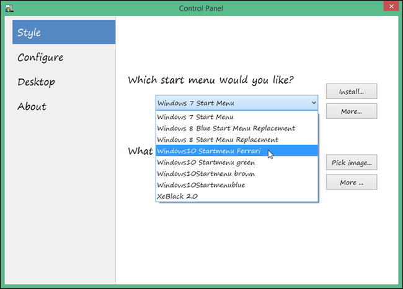The height and width of the screenshot is (289, 403).
Task: Click the Install... button
Action: 352,92
